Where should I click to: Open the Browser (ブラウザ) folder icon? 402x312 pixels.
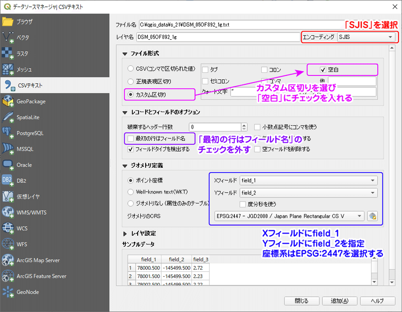pyautogui.click(x=8, y=22)
